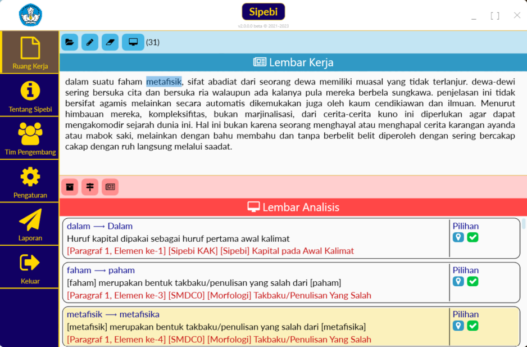
Task: Click the highlighted word 'metafisik' in the text
Action: click(163, 82)
